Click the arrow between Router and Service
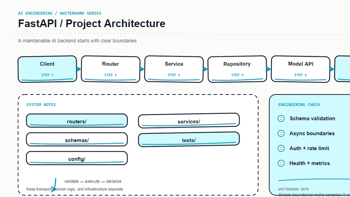Screen dimensions: 350x197 (142, 69)
